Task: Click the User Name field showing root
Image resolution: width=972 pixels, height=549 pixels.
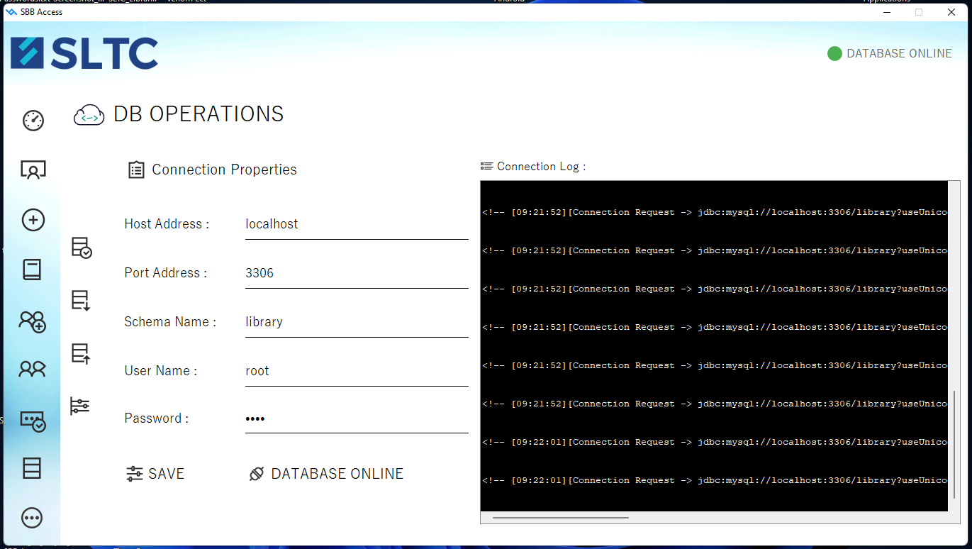Action: click(x=357, y=371)
